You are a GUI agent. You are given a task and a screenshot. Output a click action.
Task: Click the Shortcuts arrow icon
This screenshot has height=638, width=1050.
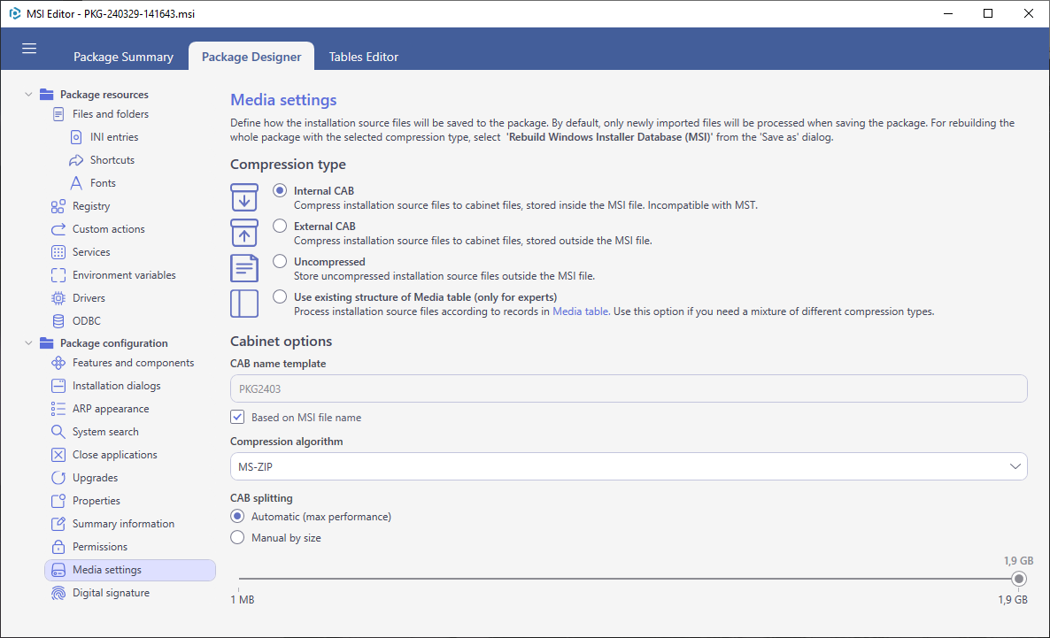pos(76,161)
